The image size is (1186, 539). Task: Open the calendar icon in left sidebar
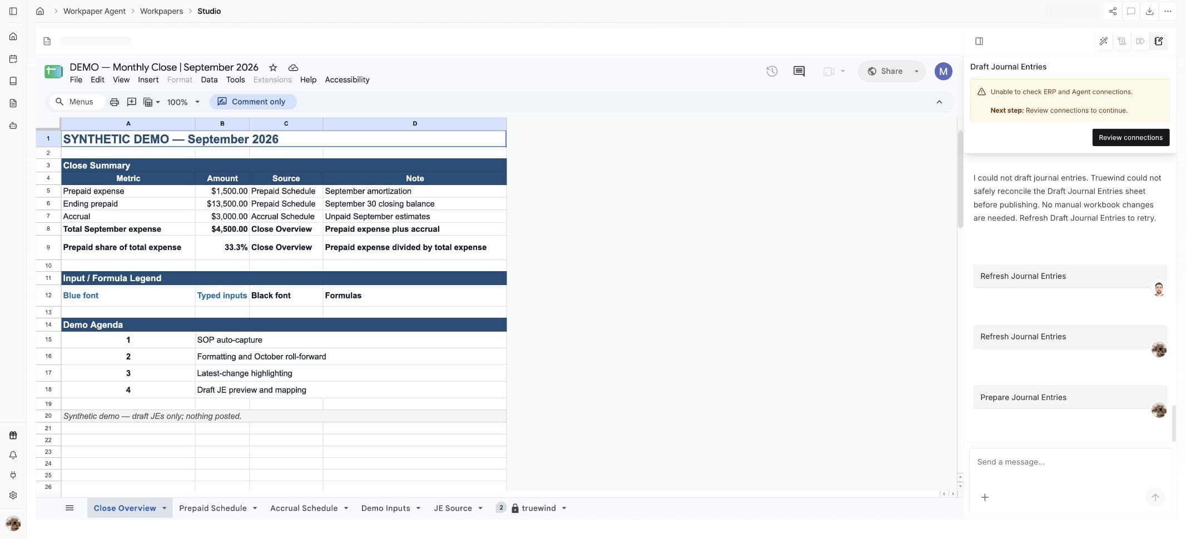click(13, 59)
